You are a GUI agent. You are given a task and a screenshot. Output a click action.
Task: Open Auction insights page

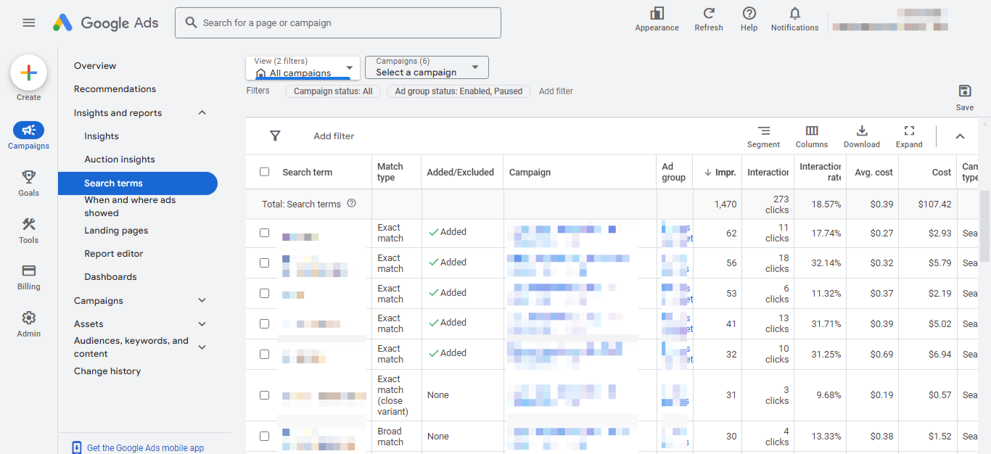pyautogui.click(x=120, y=160)
